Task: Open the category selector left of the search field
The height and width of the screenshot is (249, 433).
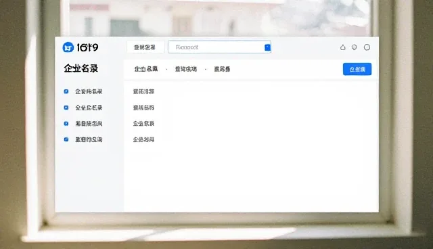Action: tap(145, 47)
